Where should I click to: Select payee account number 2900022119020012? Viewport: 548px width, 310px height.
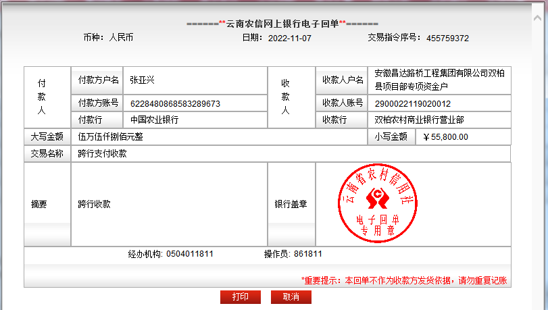413,104
